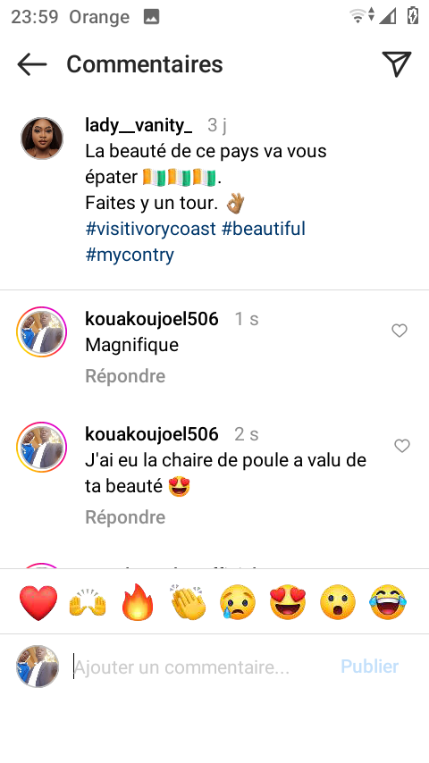Insert the fire emoji
The height and width of the screenshot is (763, 429).
(x=138, y=602)
